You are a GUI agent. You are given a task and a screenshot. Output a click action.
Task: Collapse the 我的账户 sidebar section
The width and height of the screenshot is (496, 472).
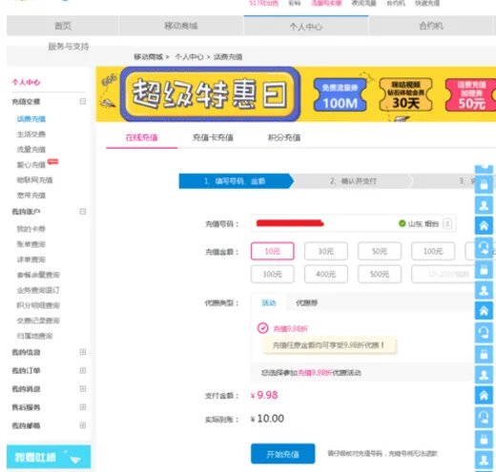[83, 212]
